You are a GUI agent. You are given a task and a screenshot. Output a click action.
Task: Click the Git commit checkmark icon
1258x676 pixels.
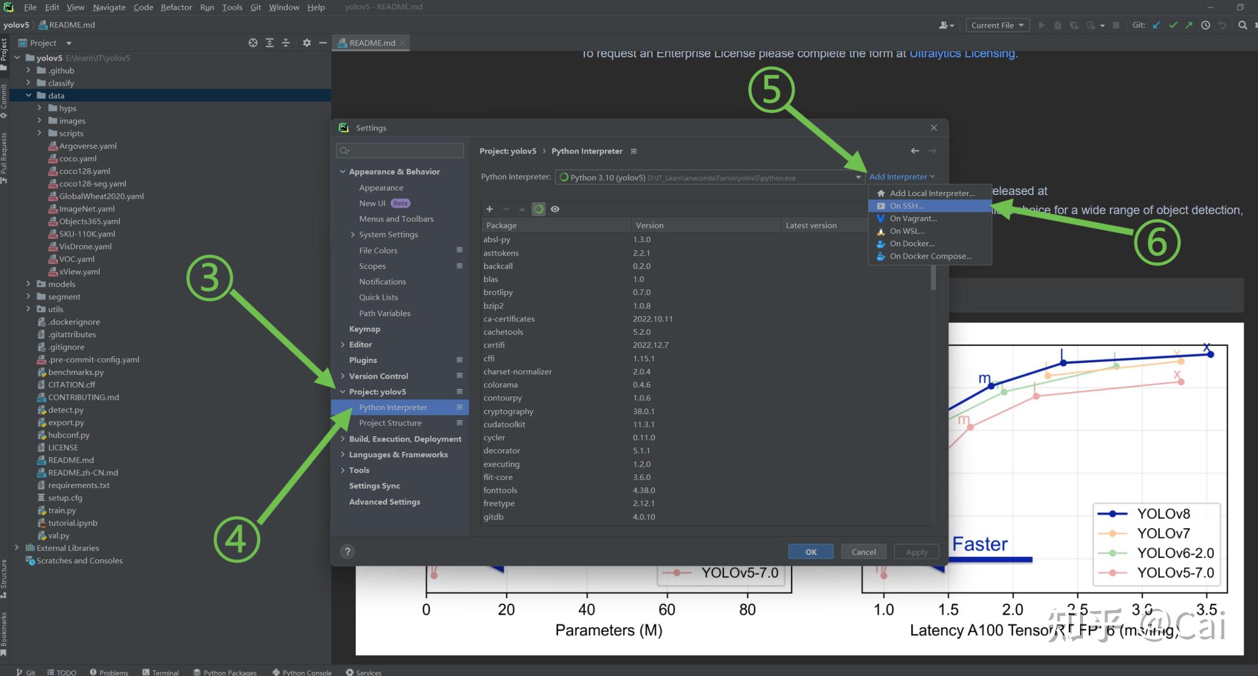click(x=1173, y=25)
